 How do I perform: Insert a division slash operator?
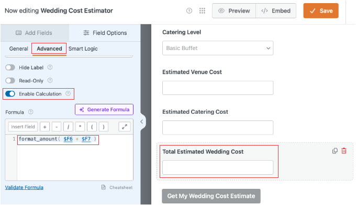68,127
